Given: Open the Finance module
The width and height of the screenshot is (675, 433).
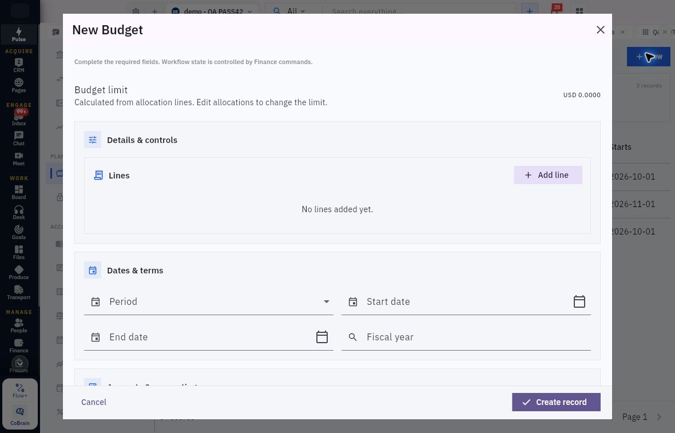Looking at the screenshot, I should 18,345.
